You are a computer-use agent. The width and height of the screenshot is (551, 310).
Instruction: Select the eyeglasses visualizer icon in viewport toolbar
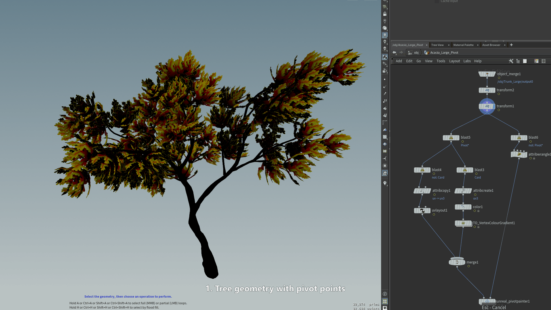tap(385, 64)
